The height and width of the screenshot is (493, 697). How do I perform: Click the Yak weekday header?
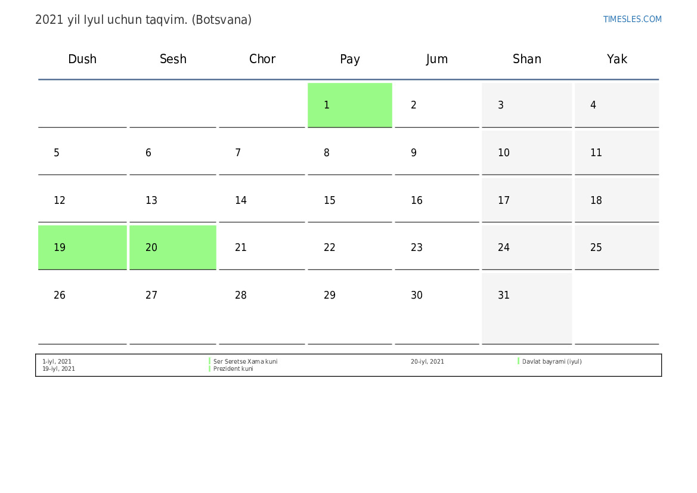point(617,59)
